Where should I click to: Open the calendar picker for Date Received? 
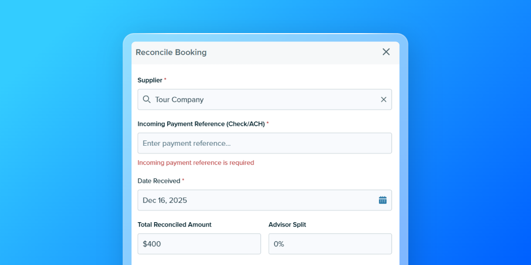(383, 200)
